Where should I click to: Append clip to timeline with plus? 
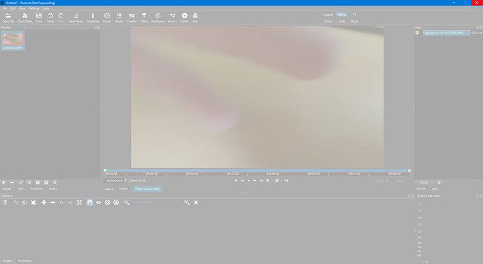click(44, 202)
